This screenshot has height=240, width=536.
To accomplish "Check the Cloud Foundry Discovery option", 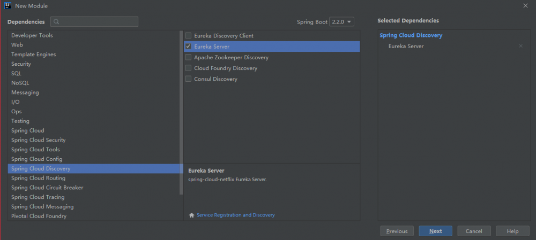I will coord(188,68).
